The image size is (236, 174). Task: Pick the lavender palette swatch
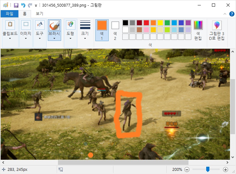tap(188, 30)
